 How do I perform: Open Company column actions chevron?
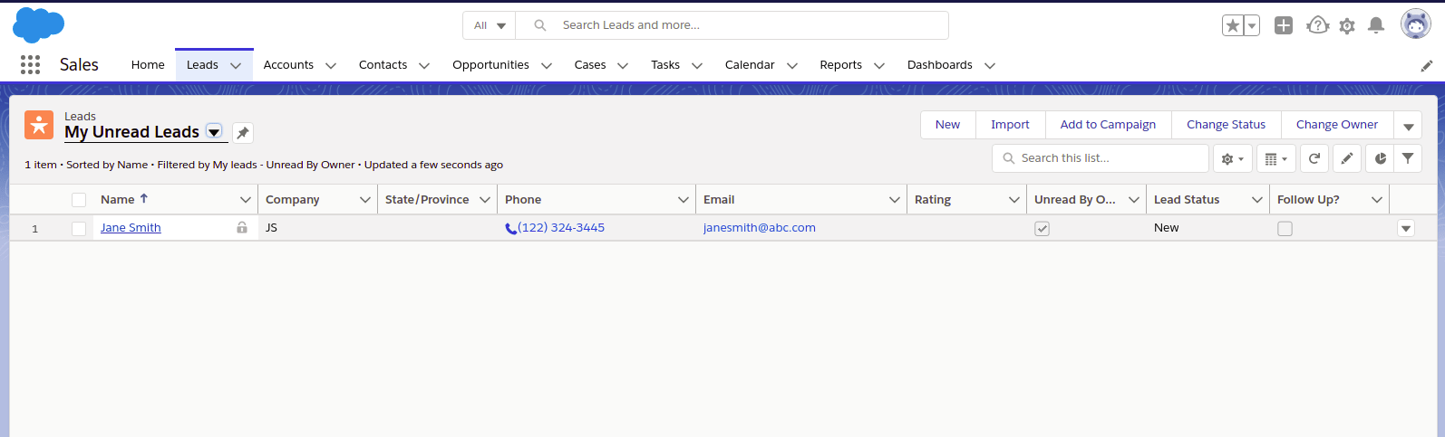[x=365, y=200]
